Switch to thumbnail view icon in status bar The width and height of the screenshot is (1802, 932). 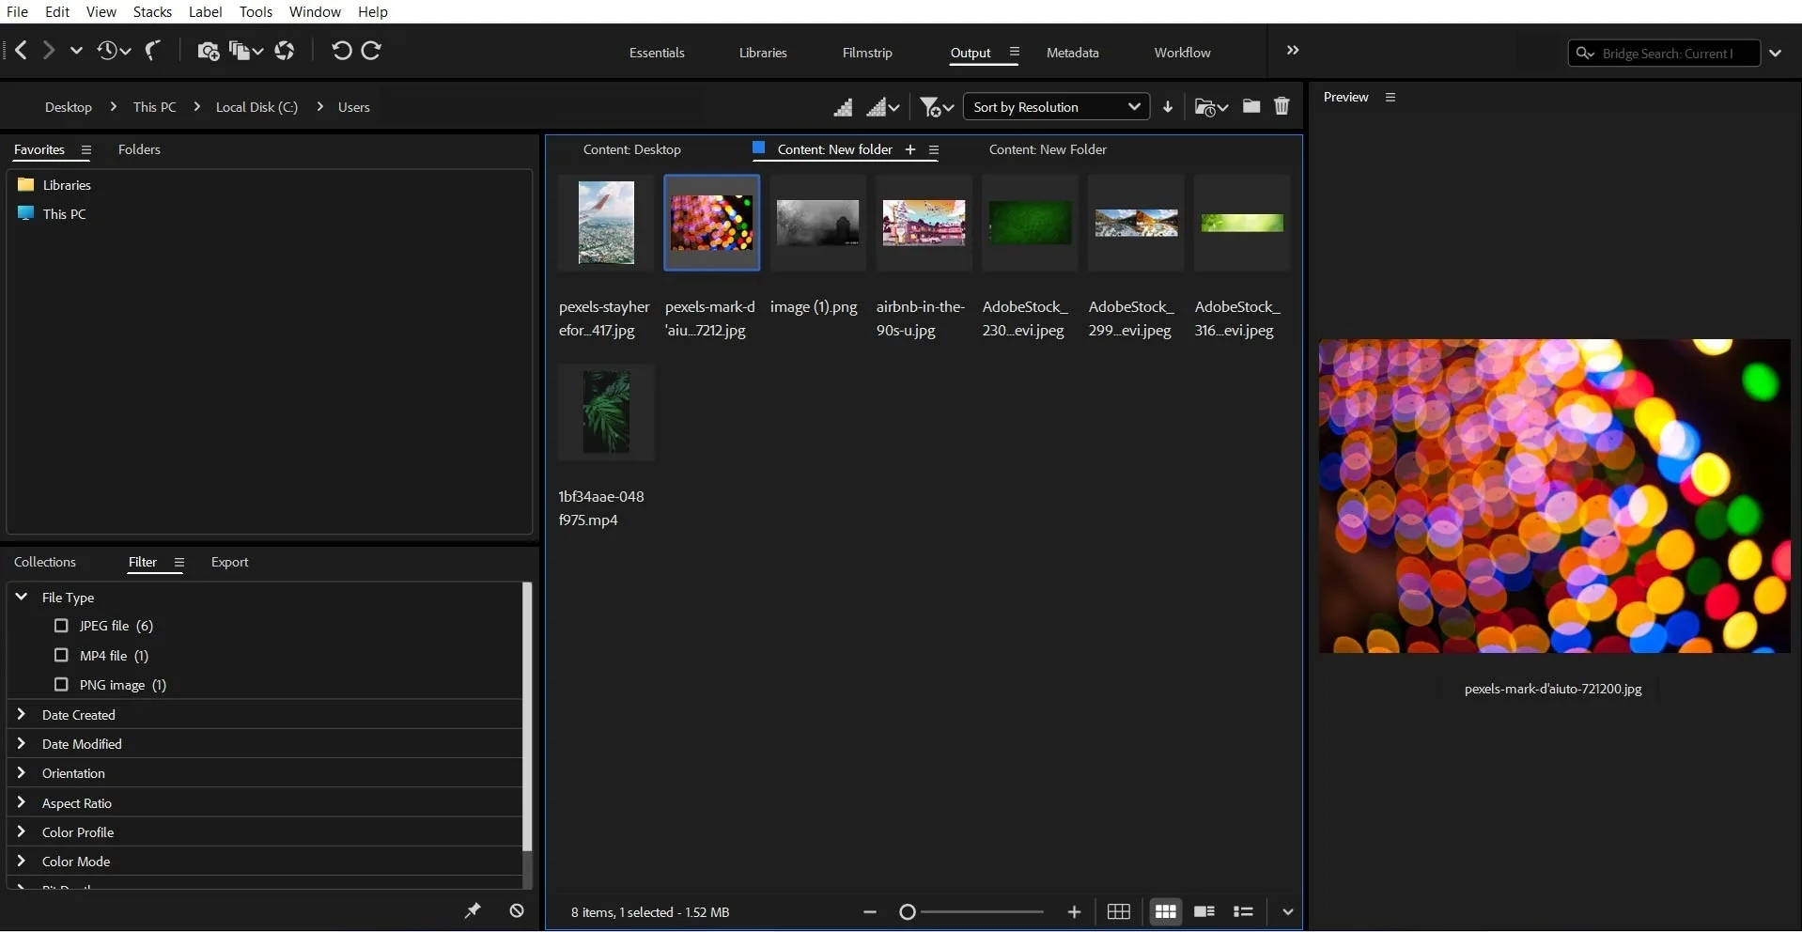1165,911
